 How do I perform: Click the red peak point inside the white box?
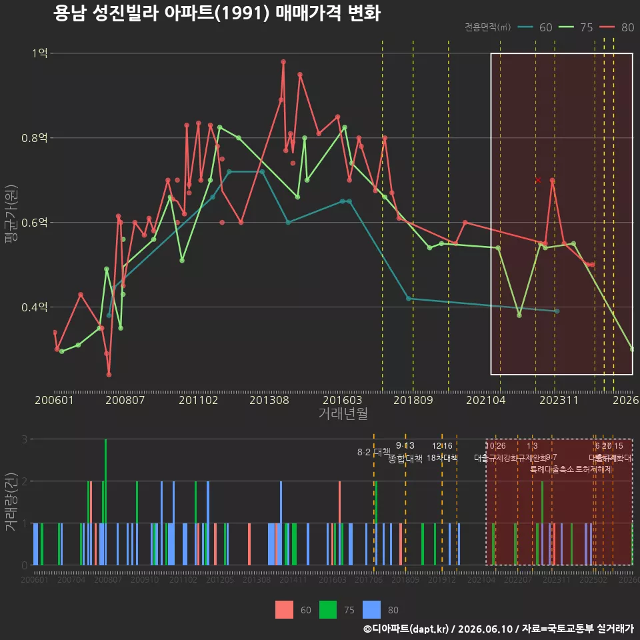point(552,180)
